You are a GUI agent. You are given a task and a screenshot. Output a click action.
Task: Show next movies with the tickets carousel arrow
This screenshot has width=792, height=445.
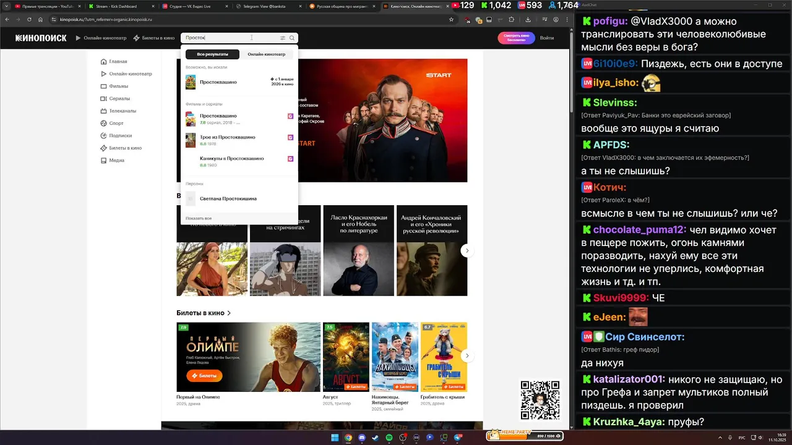[467, 356]
